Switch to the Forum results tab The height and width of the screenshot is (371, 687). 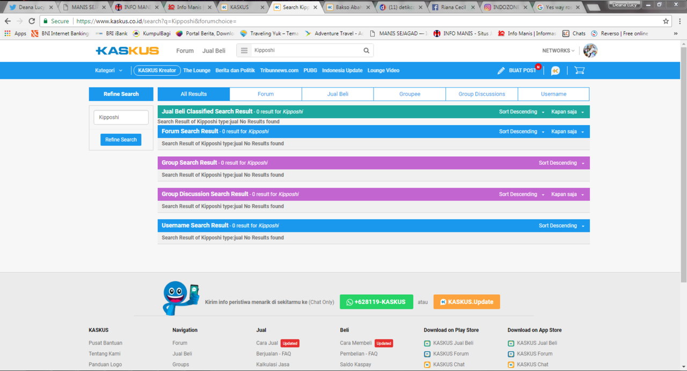(266, 94)
